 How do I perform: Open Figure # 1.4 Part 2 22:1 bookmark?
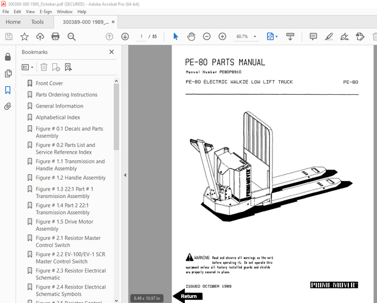tap(63, 209)
